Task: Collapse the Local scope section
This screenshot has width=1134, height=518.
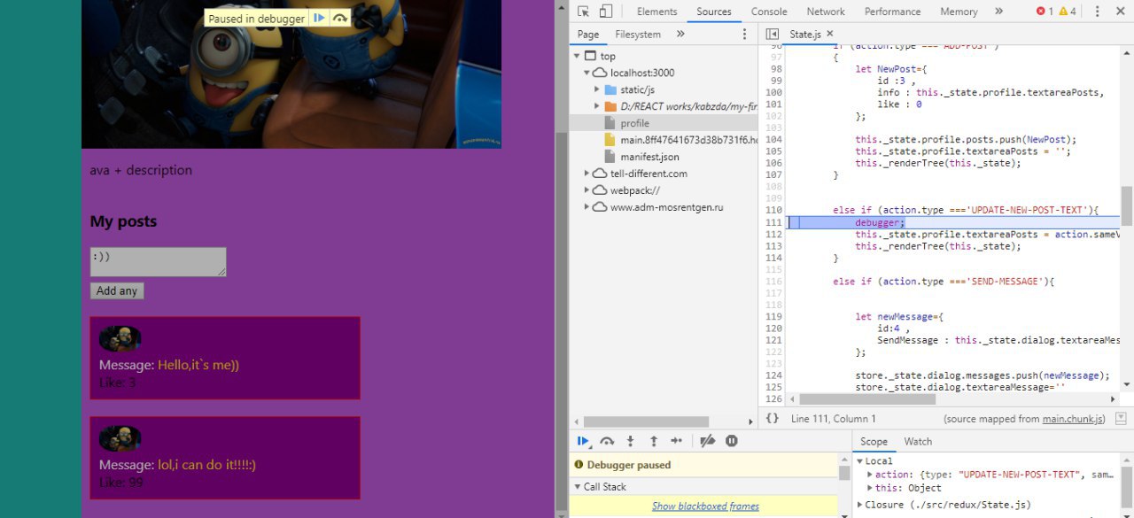Action: click(x=859, y=461)
